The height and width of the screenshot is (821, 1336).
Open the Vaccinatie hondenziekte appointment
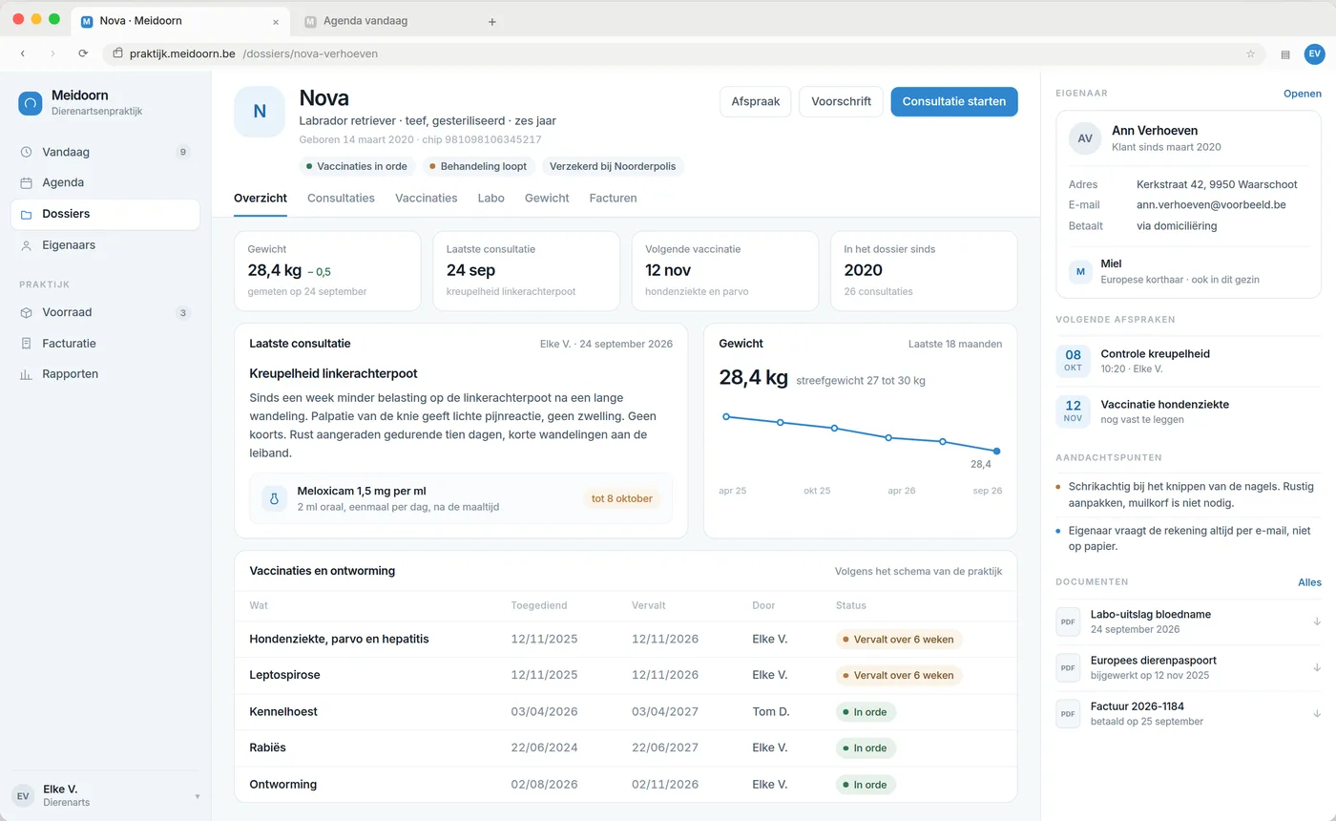[1189, 411]
